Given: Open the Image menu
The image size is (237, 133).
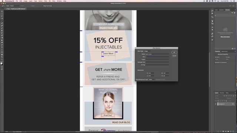Looking at the screenshot, I should 26,1.
